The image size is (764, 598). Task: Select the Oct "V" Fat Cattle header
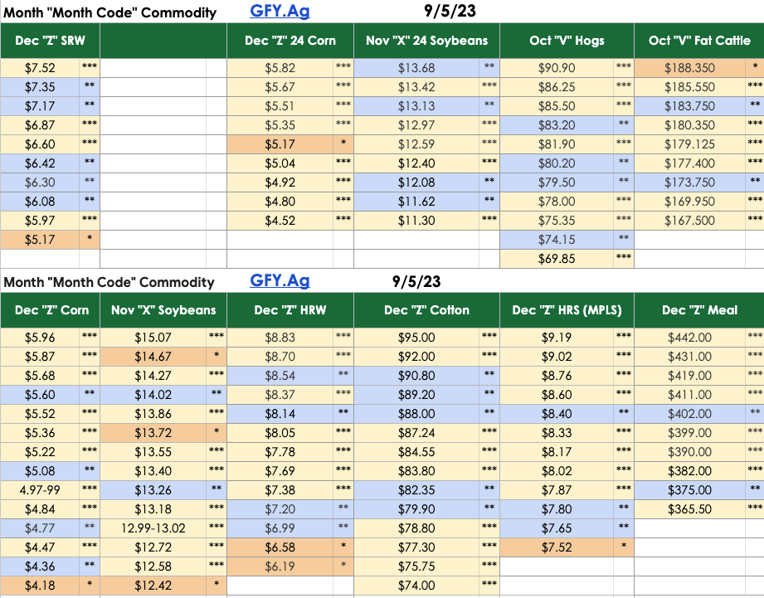click(698, 41)
